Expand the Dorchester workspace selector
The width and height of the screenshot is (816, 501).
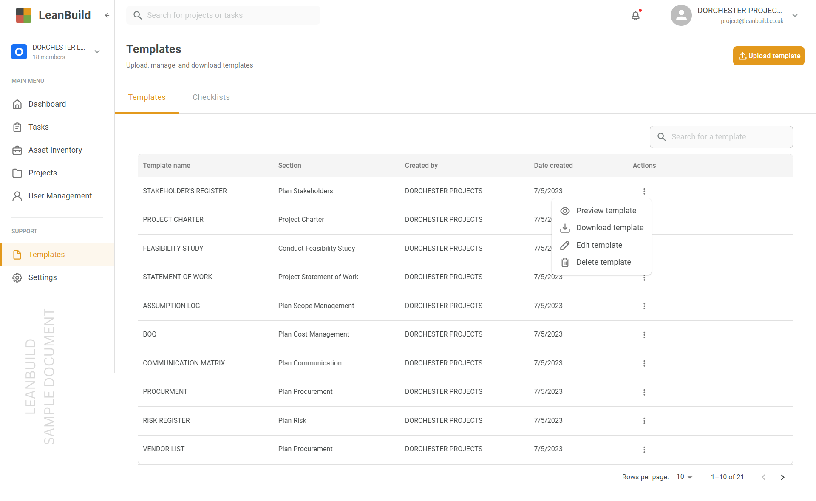pos(97,52)
